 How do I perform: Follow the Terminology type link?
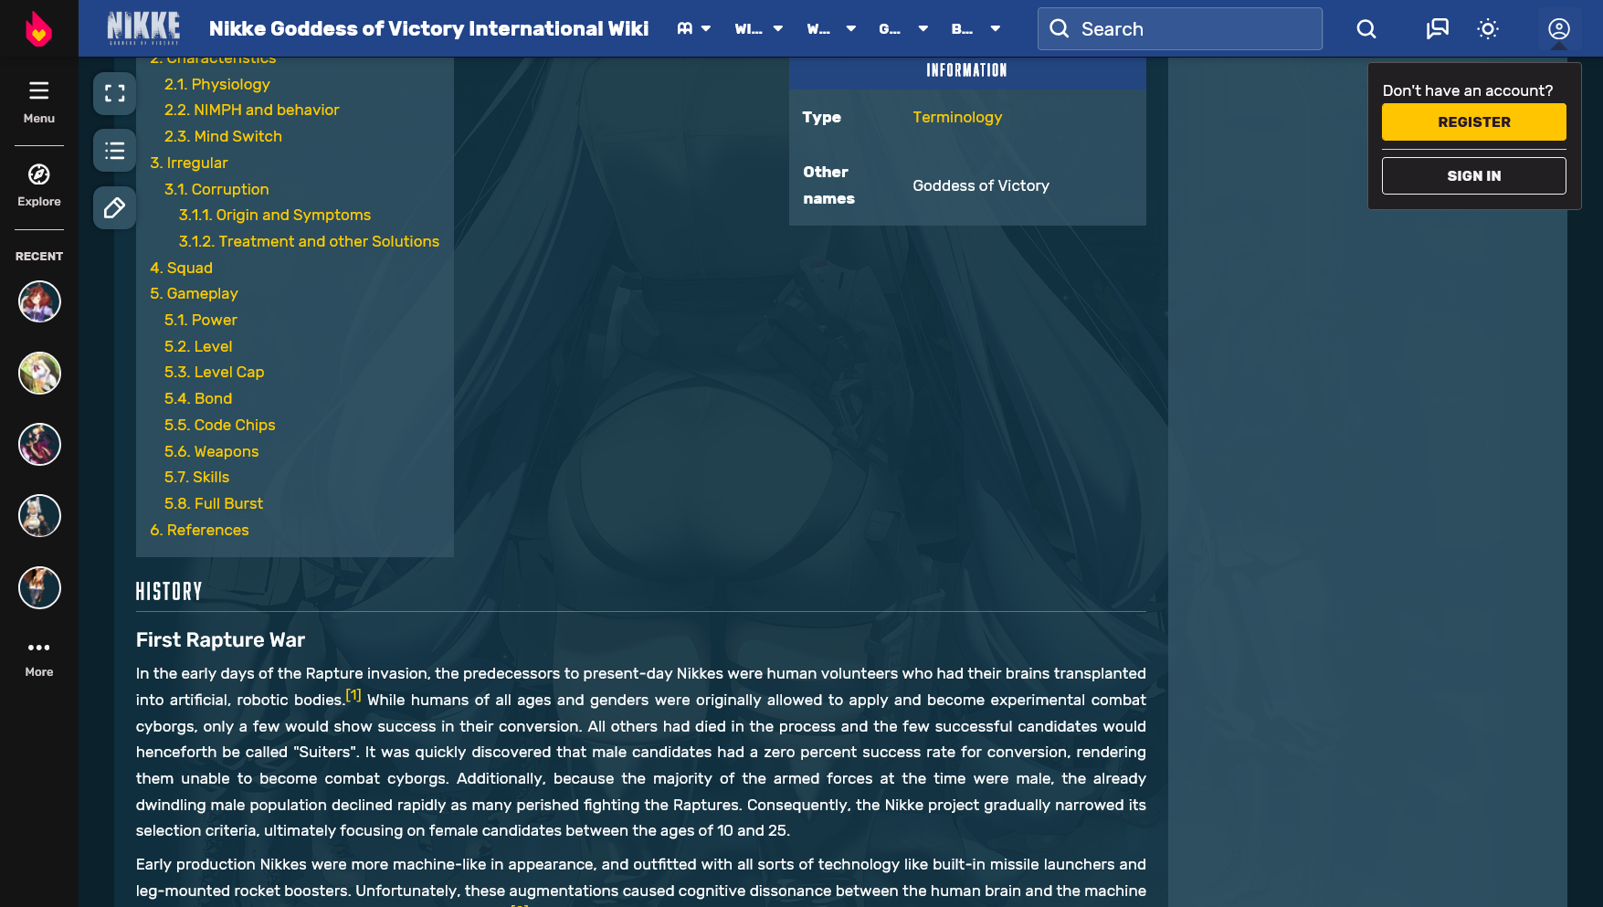tap(957, 117)
